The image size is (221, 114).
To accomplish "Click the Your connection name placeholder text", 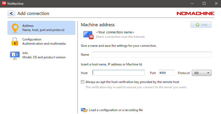I will coord(115,32).
